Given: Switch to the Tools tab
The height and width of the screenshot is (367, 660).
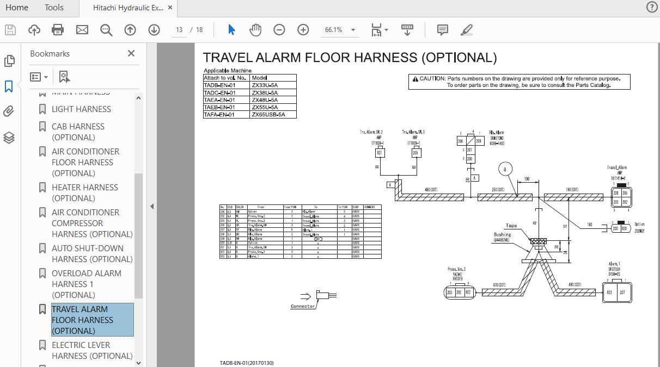Looking at the screenshot, I should [54, 8].
